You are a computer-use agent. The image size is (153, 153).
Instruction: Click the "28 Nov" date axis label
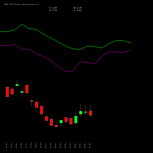point(70,145)
